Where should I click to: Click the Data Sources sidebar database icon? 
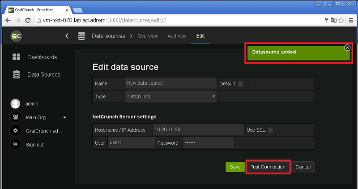[16, 74]
